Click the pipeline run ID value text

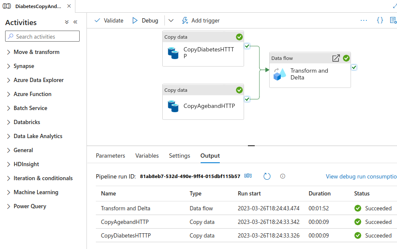[190, 176]
